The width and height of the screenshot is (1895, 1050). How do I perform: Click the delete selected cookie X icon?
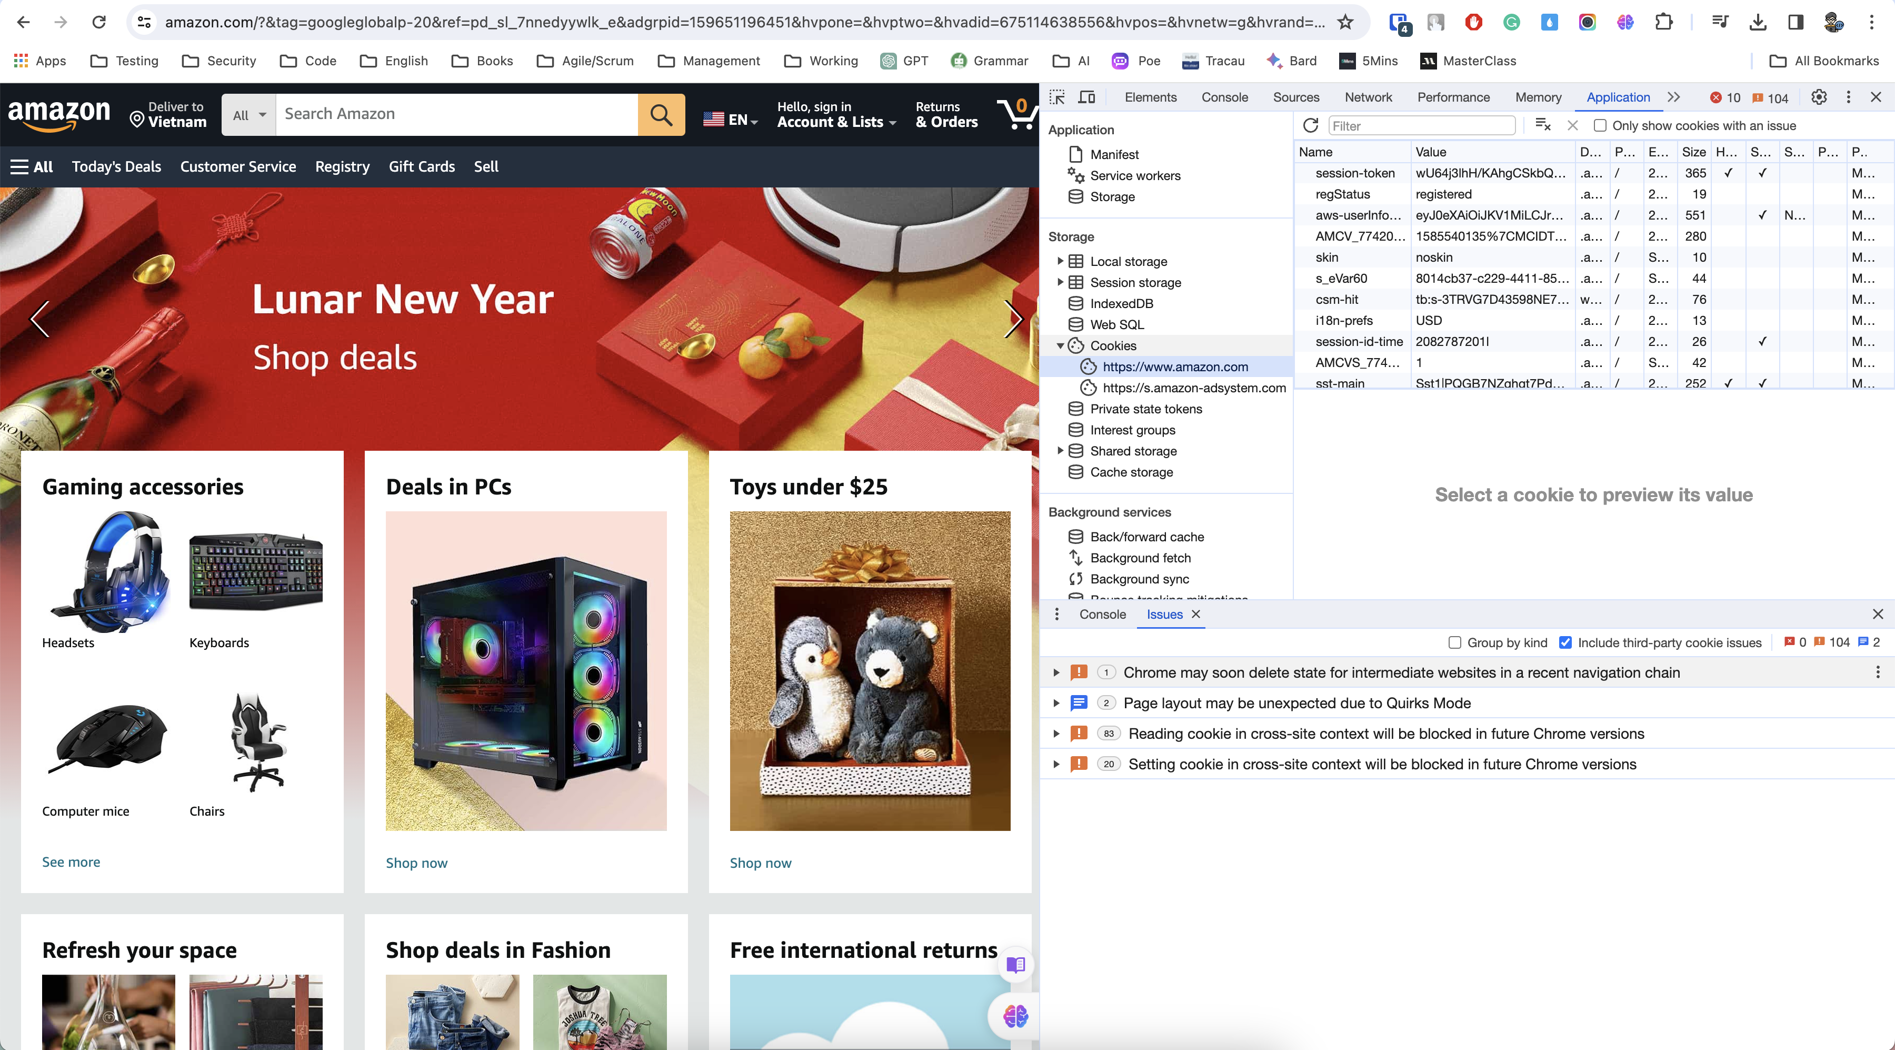tap(1573, 125)
